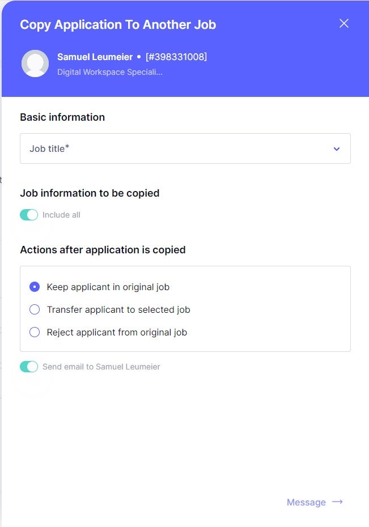Click the Actions after application is copied heading
This screenshot has height=527, width=369.
click(x=103, y=250)
